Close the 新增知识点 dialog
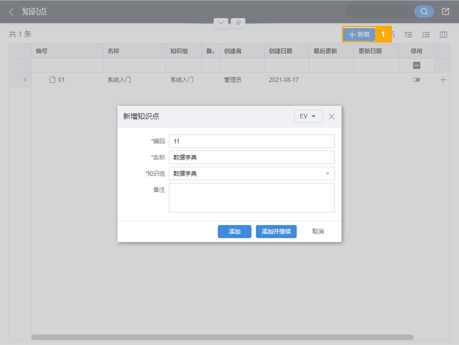Image resolution: width=459 pixels, height=345 pixels. [x=332, y=117]
